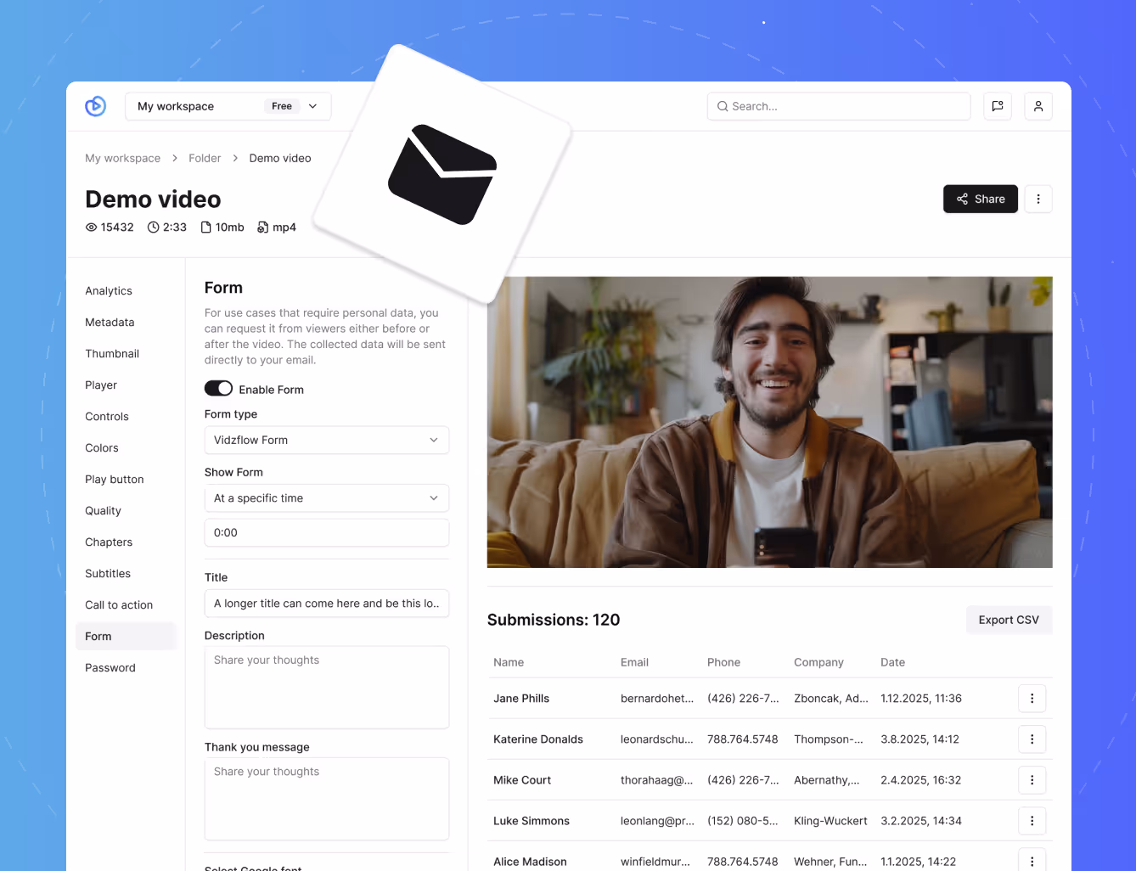Click the three-dot menu beside Share
This screenshot has height=871, width=1136.
(x=1038, y=199)
